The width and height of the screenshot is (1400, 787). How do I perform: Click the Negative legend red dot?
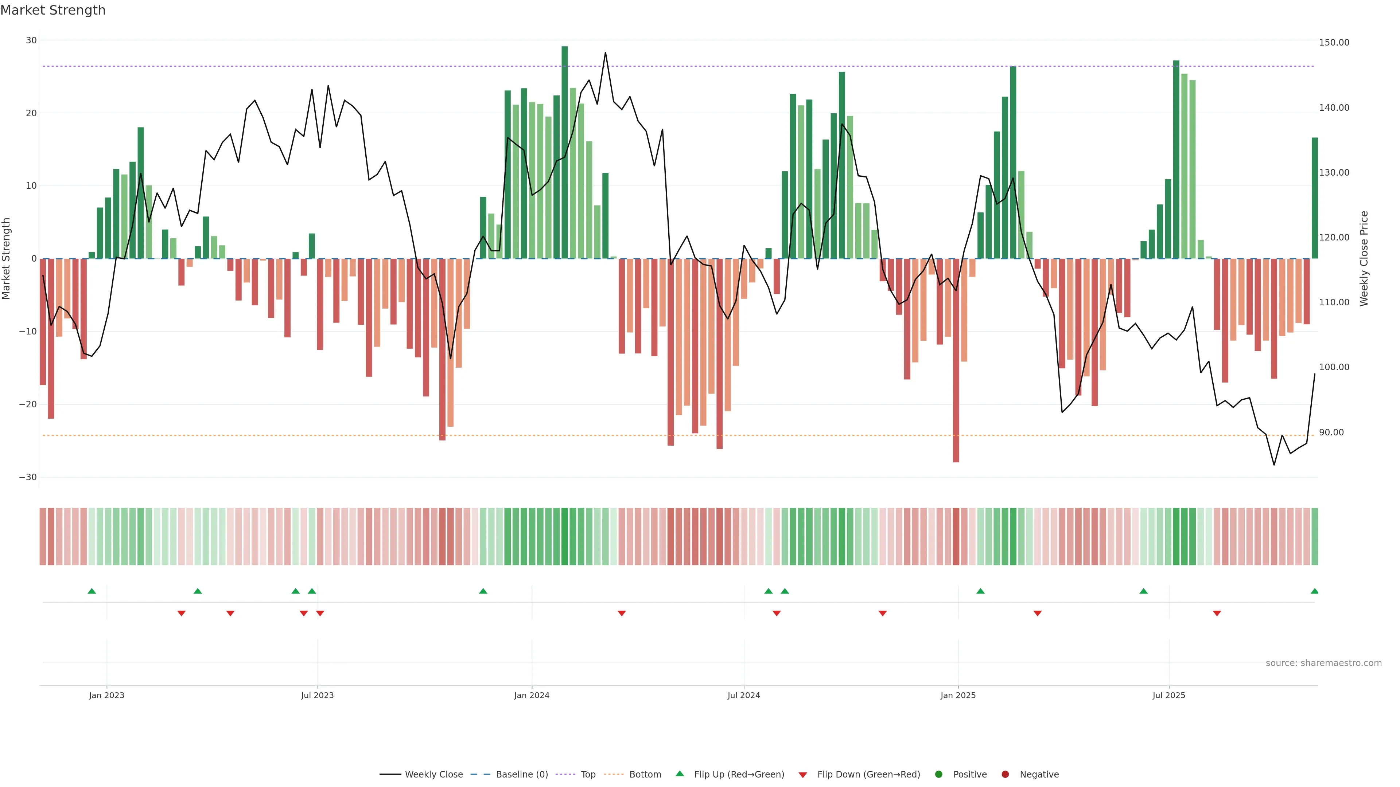coord(1005,775)
